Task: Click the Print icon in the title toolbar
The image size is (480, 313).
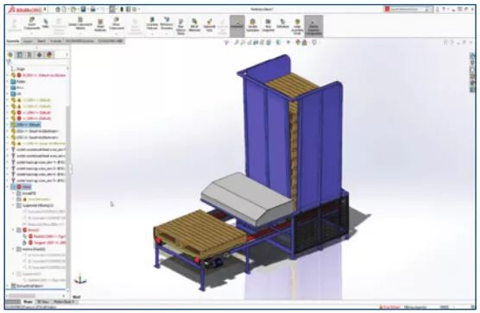Action: point(92,9)
